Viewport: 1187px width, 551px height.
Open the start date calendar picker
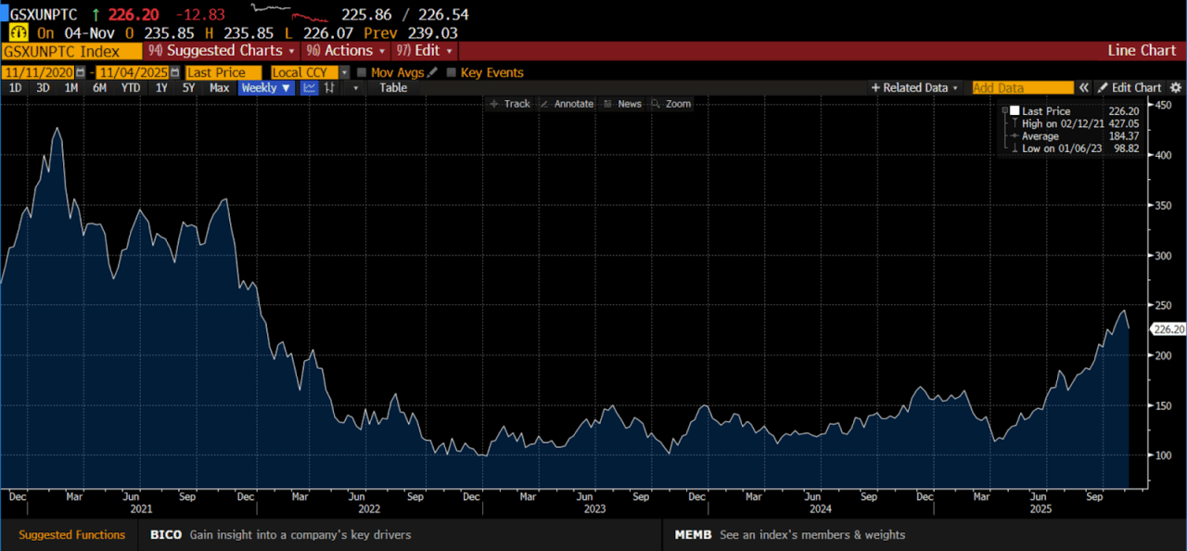pos(81,72)
